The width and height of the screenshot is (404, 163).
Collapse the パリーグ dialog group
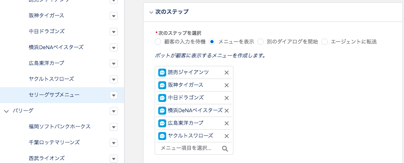[x=6, y=111]
